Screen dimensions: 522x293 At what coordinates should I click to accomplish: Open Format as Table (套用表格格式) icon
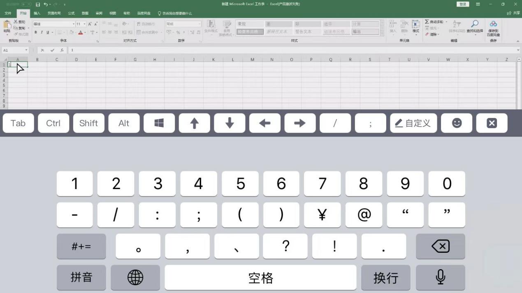[227, 24]
